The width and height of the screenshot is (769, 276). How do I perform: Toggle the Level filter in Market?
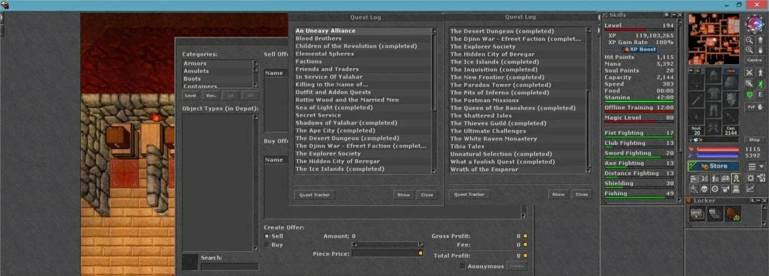click(191, 95)
